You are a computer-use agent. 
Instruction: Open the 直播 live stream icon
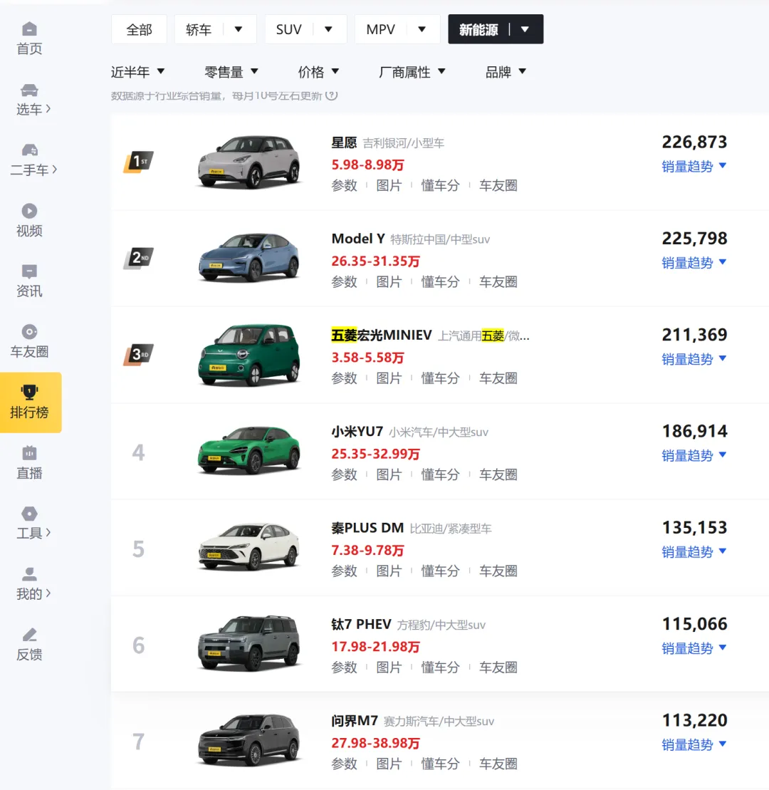tap(29, 453)
